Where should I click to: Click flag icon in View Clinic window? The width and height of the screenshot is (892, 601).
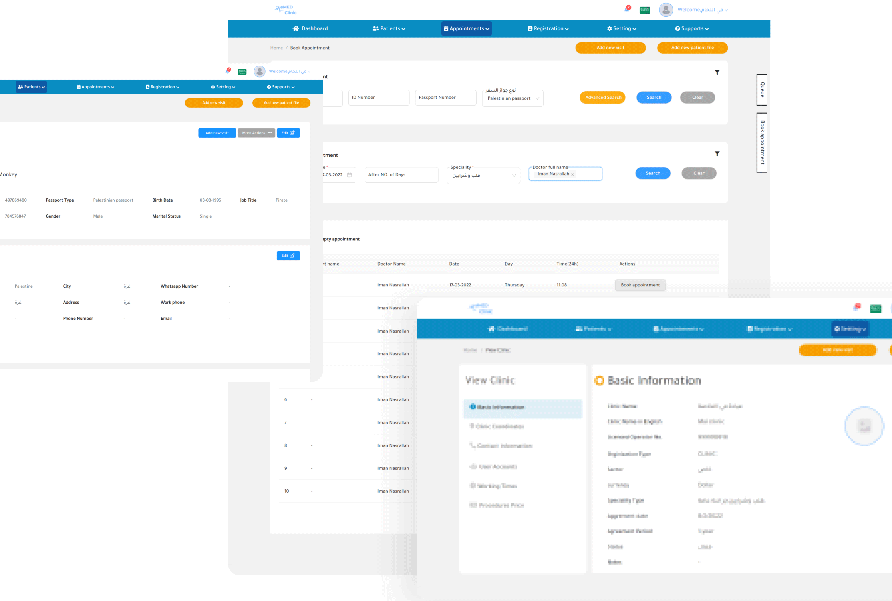pos(875,308)
